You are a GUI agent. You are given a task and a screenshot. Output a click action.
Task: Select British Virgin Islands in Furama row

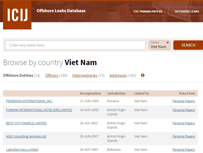(116, 112)
